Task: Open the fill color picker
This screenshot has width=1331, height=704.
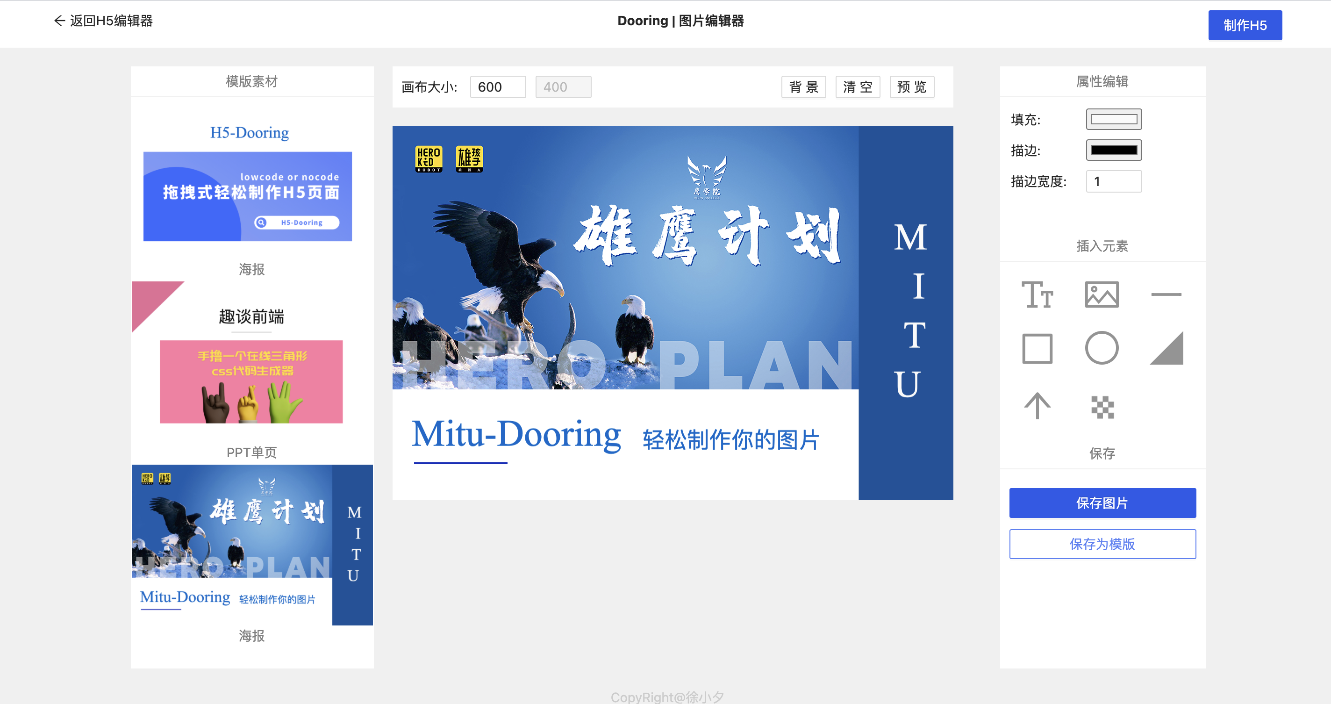Action: point(1114,119)
